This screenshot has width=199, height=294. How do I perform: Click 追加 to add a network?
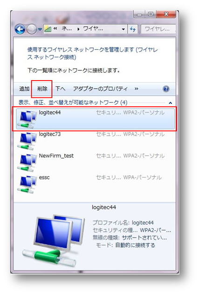(24, 89)
